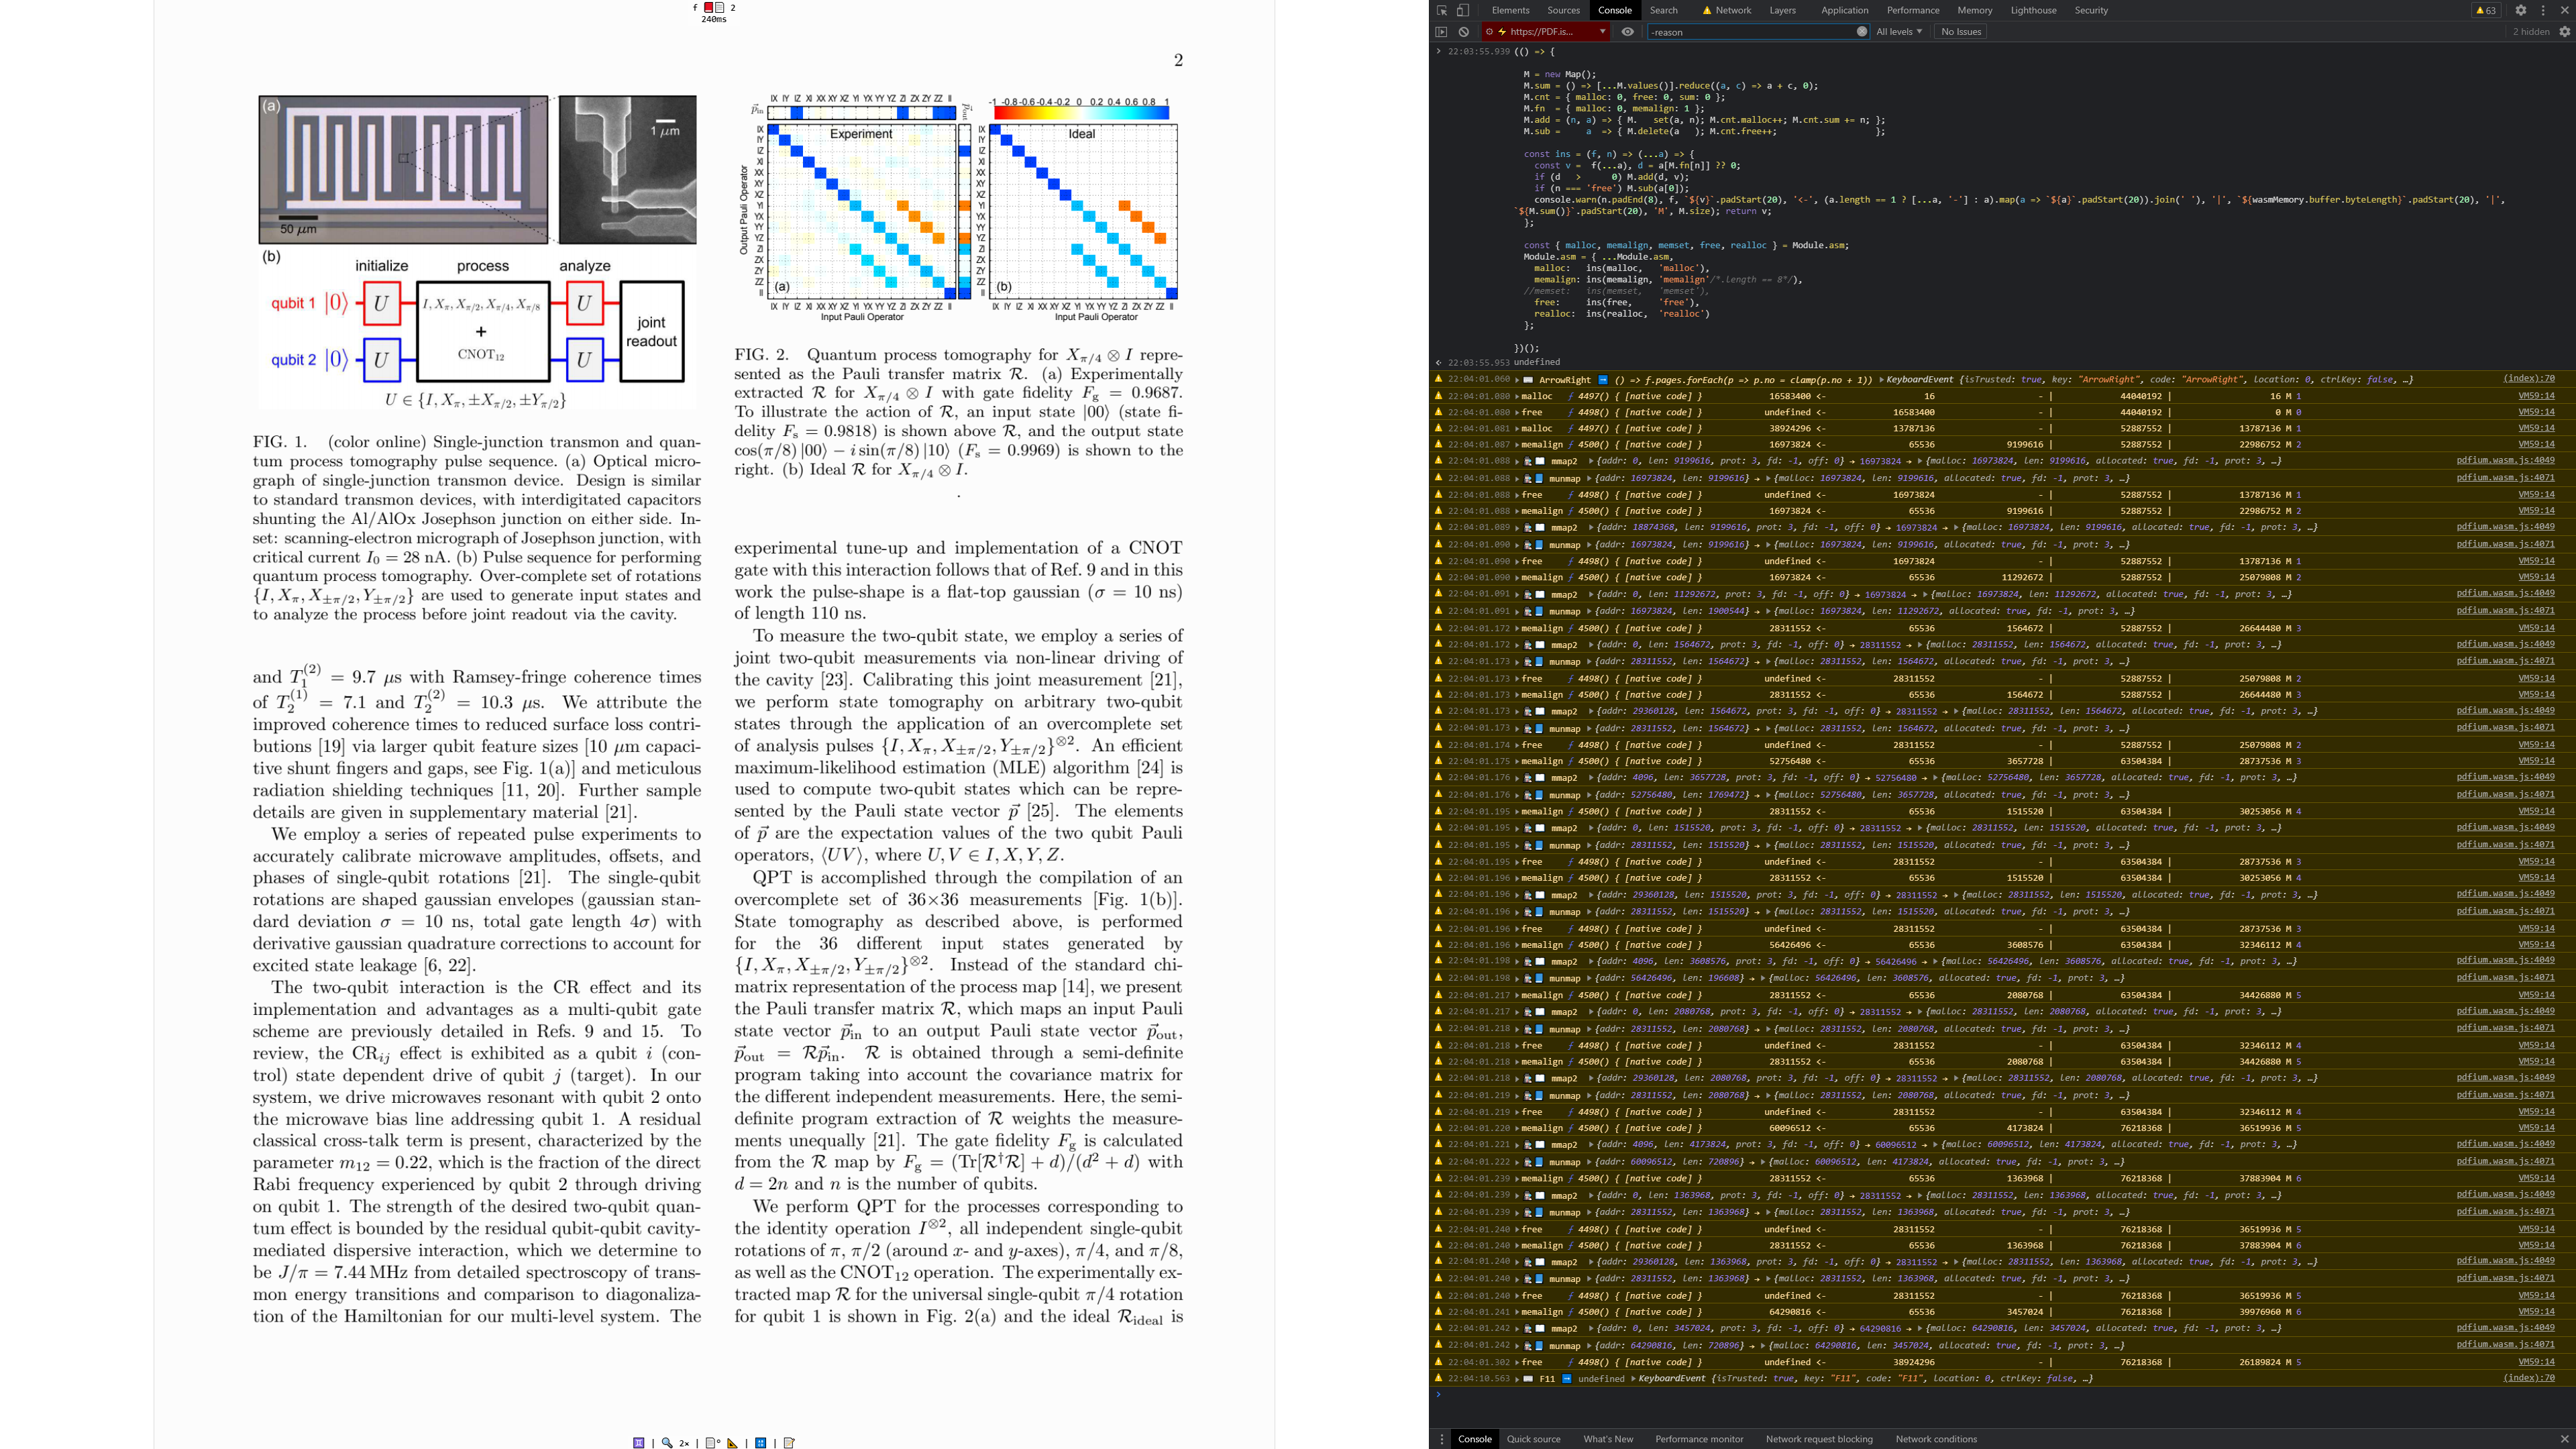This screenshot has width=2576, height=1449.
Task: Click the yellow triangle ruler icon
Action: 733,1442
